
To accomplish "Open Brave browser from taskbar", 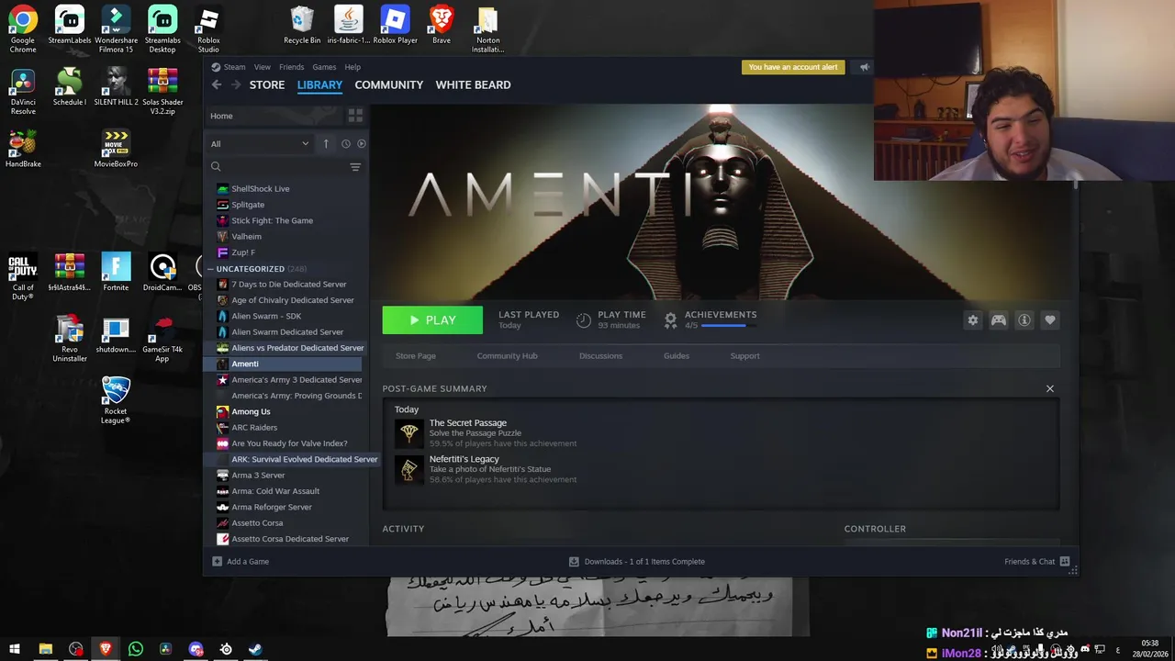I will tap(106, 649).
